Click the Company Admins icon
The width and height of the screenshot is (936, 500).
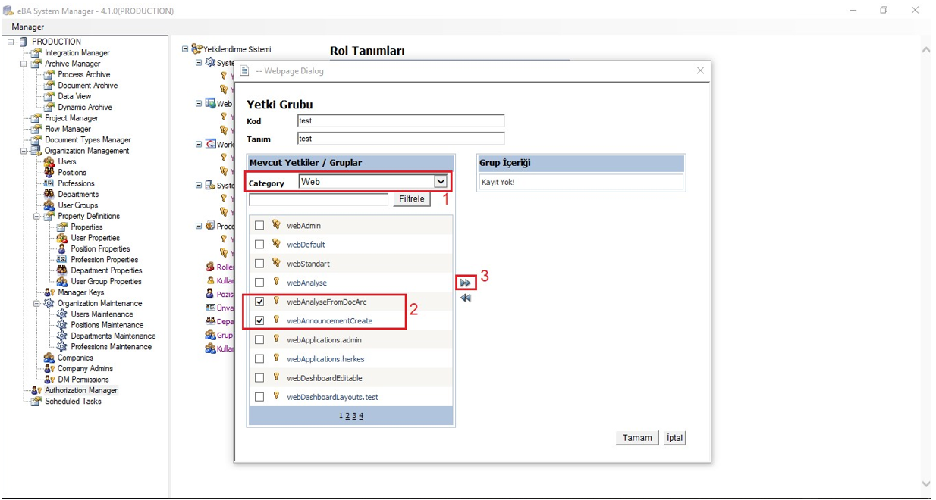pyautogui.click(x=49, y=369)
